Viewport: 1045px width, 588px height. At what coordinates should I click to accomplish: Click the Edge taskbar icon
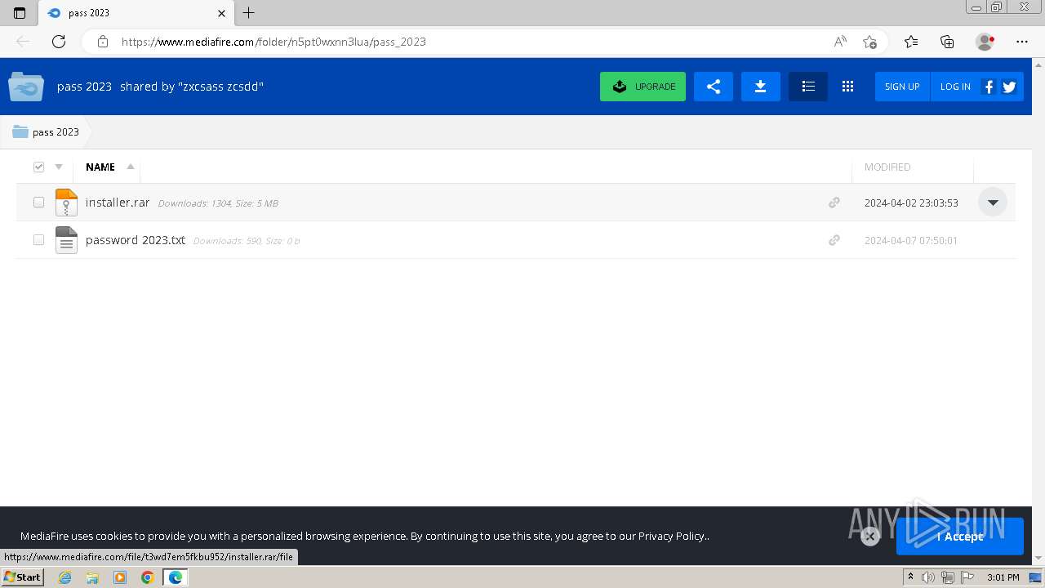175,577
